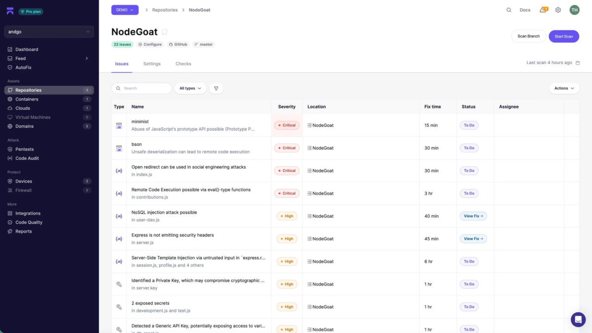The width and height of the screenshot is (592, 333).
Task: Click the Scan Branch button
Action: pos(528,36)
